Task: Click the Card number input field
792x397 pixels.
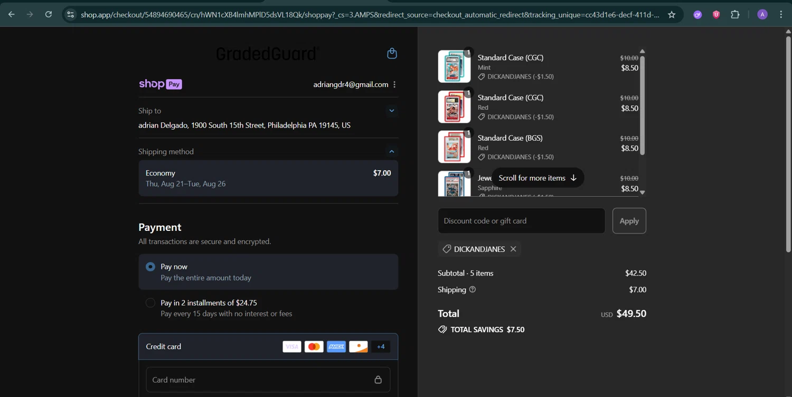Action: point(268,380)
